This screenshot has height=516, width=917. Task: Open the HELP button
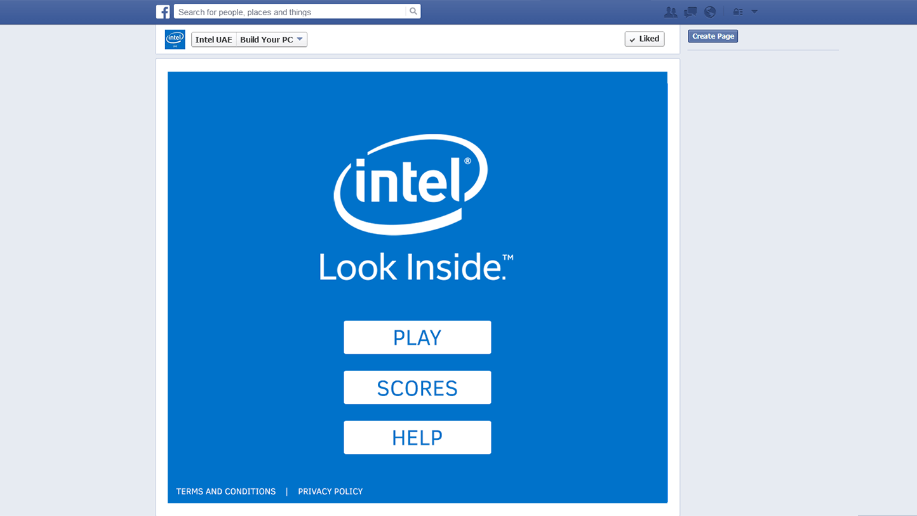[417, 437]
